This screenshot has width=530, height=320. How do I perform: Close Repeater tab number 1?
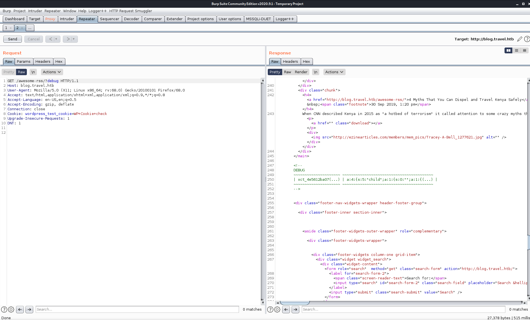pyautogui.click(x=11, y=28)
